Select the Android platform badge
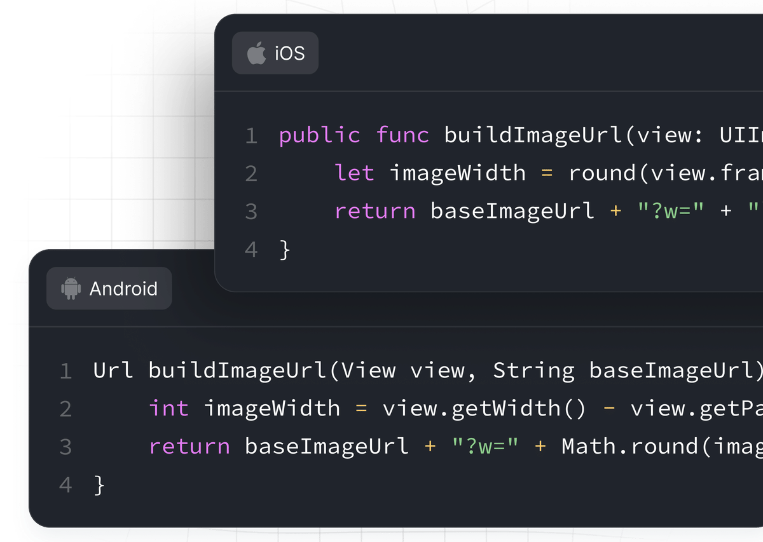Image resolution: width=763 pixels, height=542 pixels. pyautogui.click(x=108, y=288)
